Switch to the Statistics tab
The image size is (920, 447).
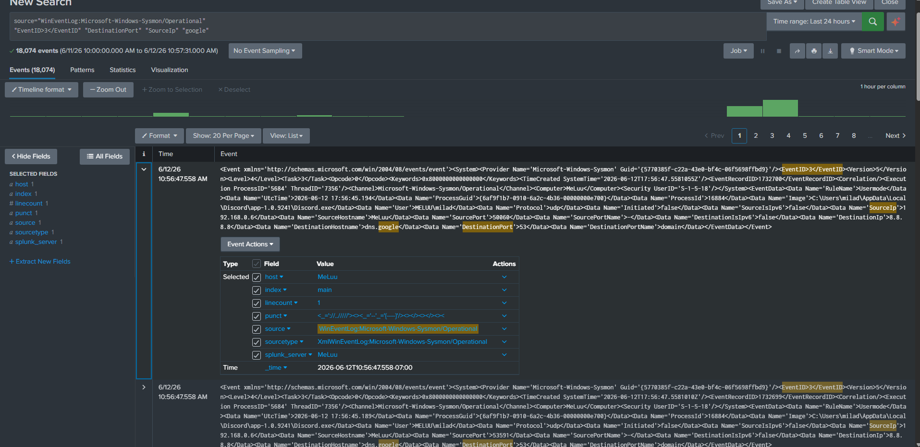(123, 70)
